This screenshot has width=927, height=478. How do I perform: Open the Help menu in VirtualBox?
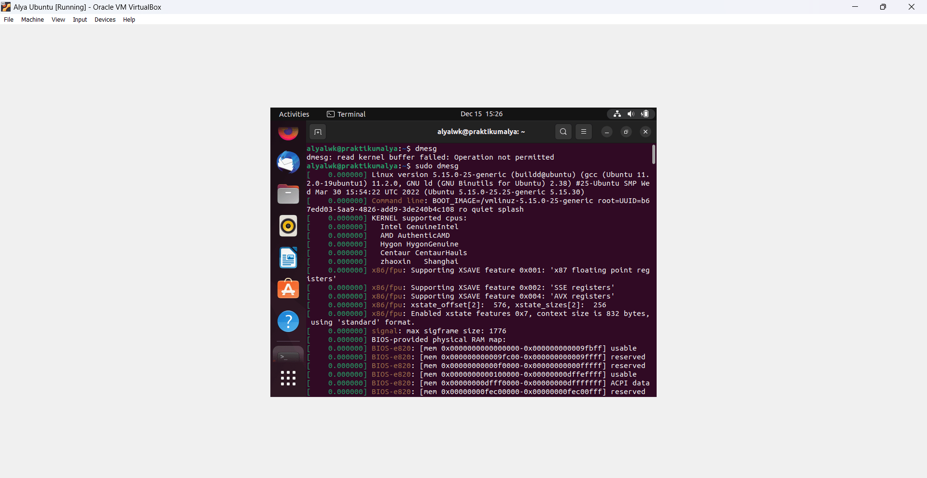[x=129, y=20]
